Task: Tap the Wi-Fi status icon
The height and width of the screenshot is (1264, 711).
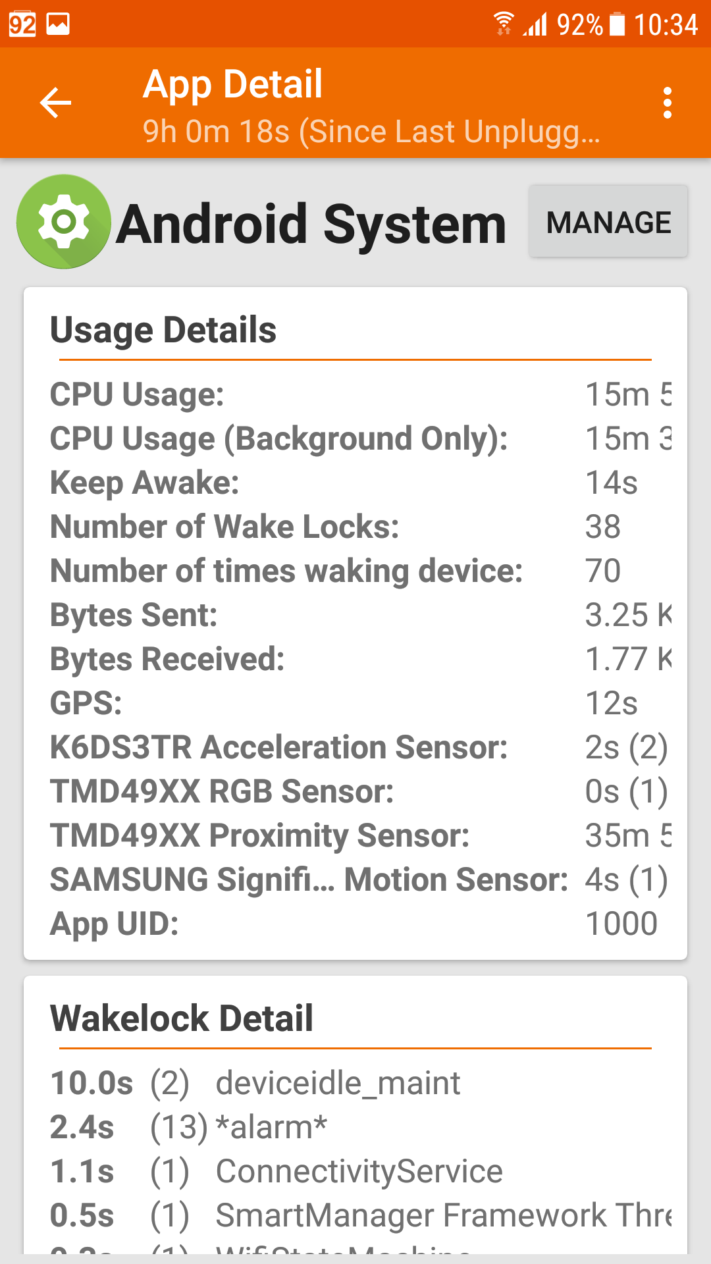Action: pyautogui.click(x=504, y=24)
